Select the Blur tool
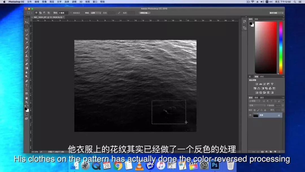 pyautogui.click(x=27, y=72)
